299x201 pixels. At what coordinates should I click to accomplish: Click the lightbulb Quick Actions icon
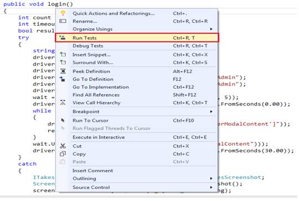(63, 13)
